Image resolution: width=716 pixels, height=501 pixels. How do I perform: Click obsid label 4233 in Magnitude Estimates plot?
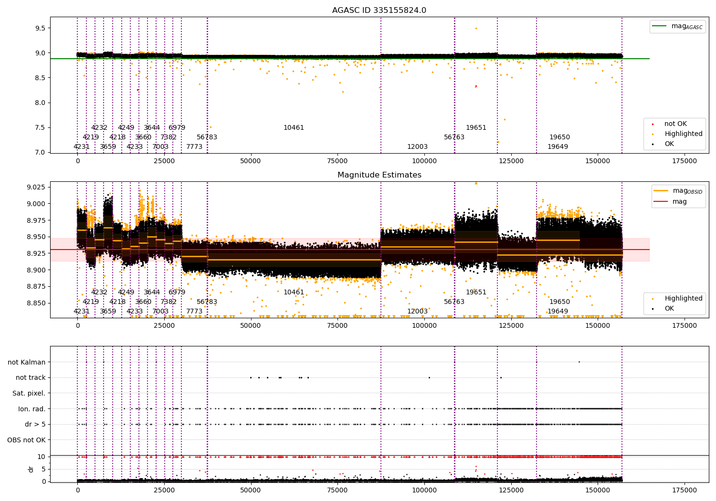tap(135, 312)
